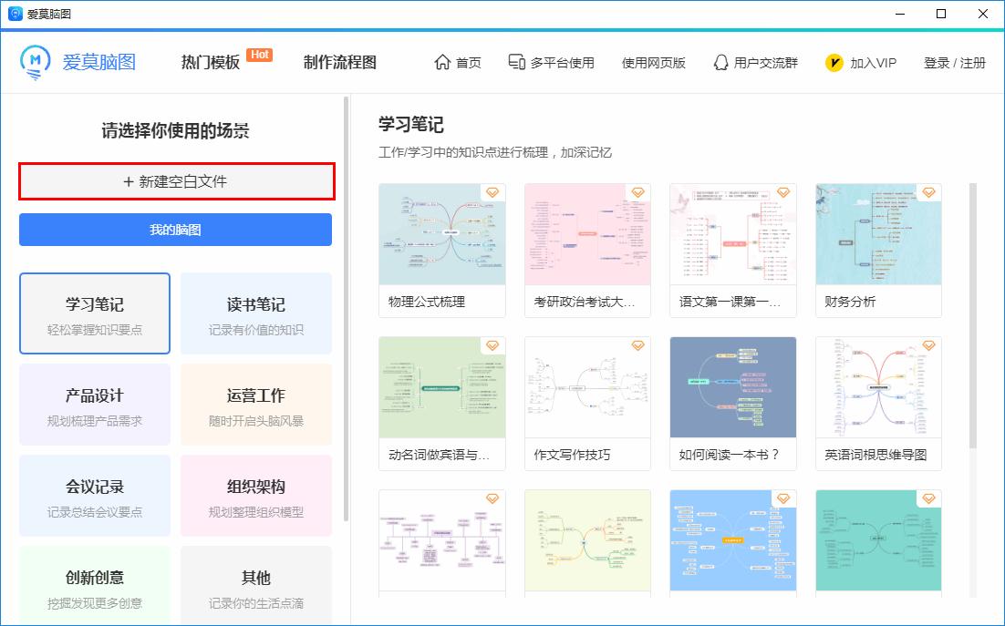The width and height of the screenshot is (1005, 626).
Task: Click VIP diamond icon on 动名词做宾语 template
Action: click(x=492, y=345)
